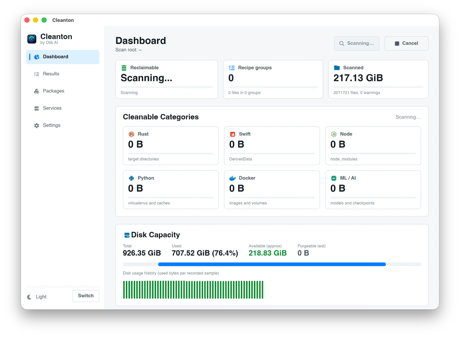Click the Services server icon

click(x=37, y=108)
